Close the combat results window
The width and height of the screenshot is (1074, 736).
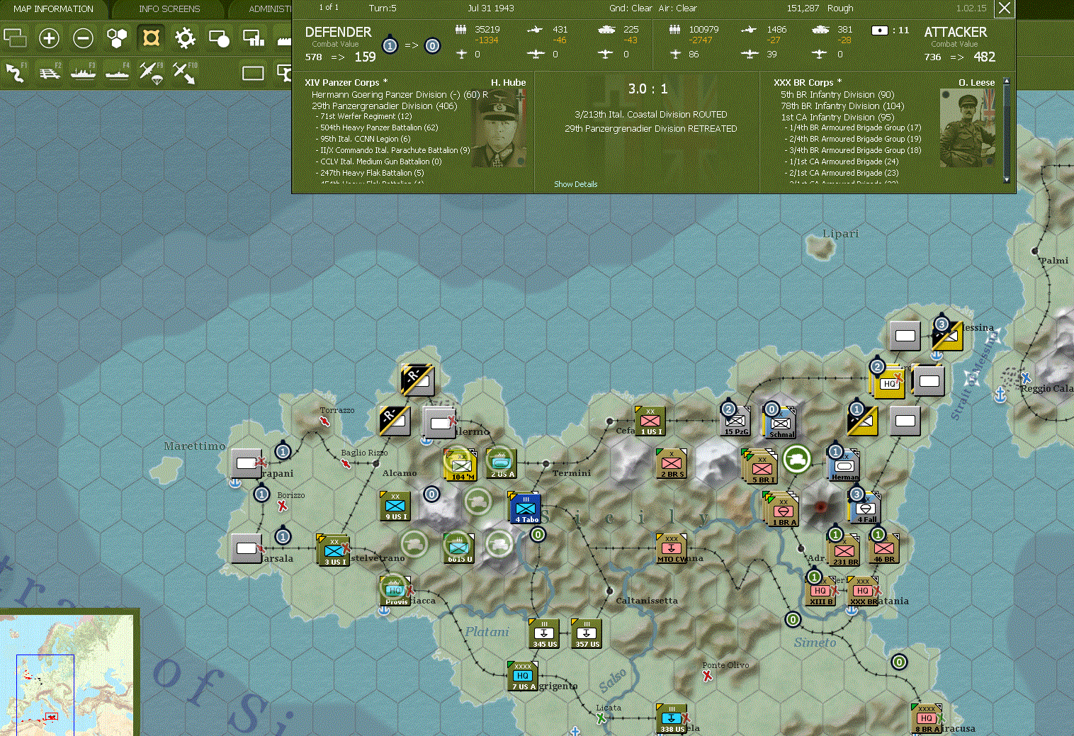(1004, 9)
